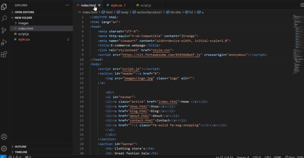Open the Run and Debug view
The image size is (304, 158).
point(4,42)
